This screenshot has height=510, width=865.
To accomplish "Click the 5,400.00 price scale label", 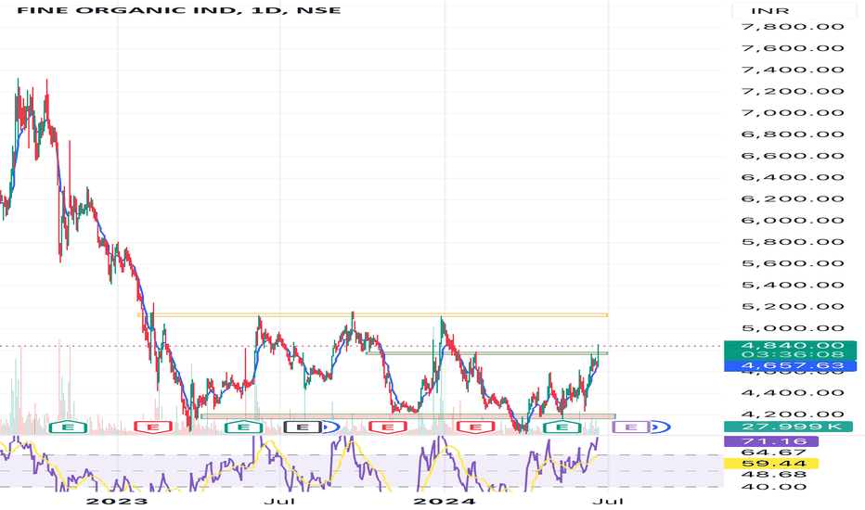I will 793,285.
